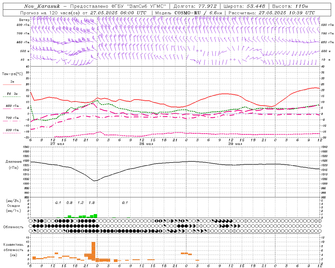This screenshot has height=268, width=335.
Task: Click the 'Облачность' cloudiness label
Action: [x=13, y=227]
